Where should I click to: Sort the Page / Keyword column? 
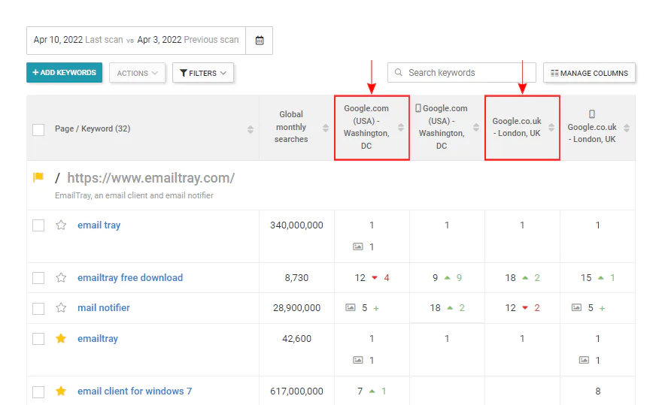click(251, 129)
